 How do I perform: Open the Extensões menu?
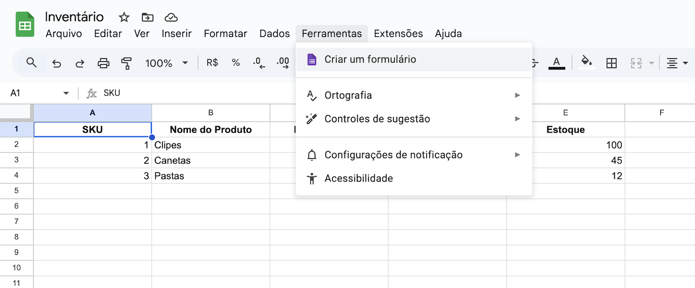tap(398, 34)
